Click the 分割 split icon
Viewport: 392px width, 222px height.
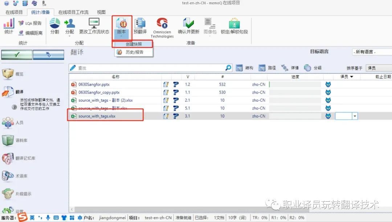(x=54, y=26)
